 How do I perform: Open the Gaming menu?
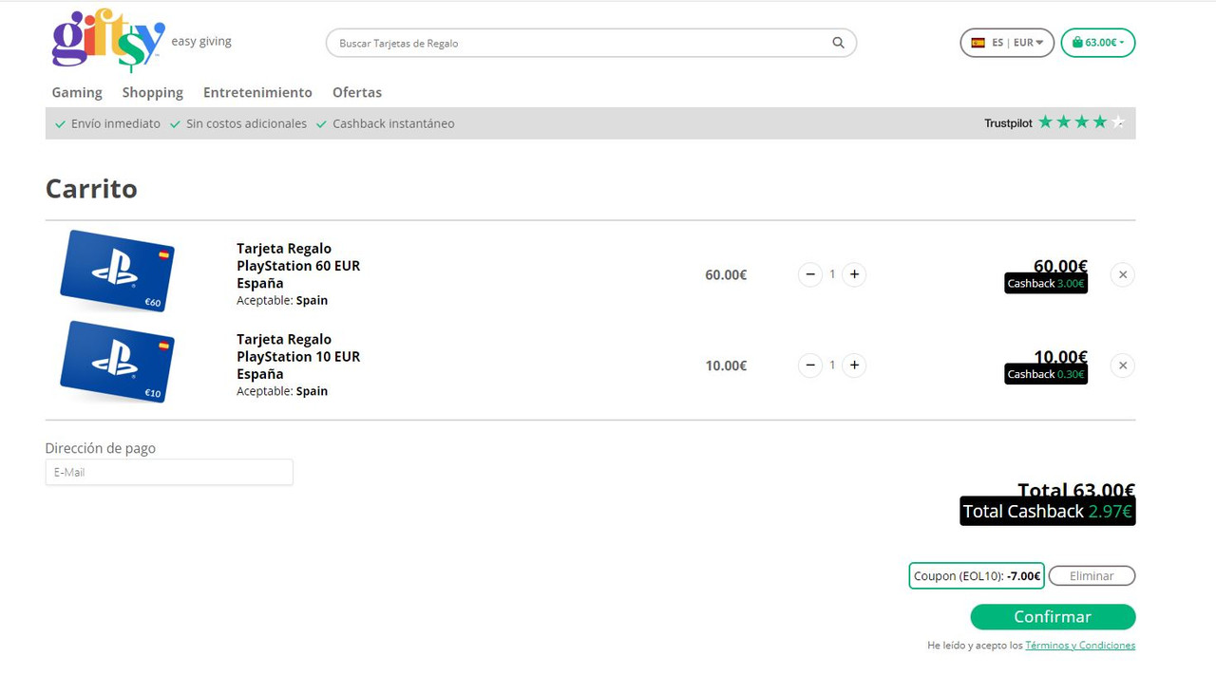click(77, 92)
